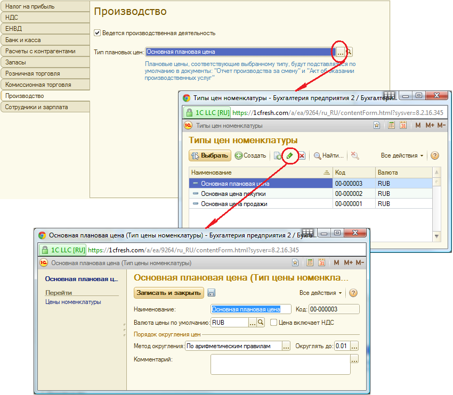Switch to Сотрудники и зарплата tab
The width and height of the screenshot is (453, 395).
point(45,107)
